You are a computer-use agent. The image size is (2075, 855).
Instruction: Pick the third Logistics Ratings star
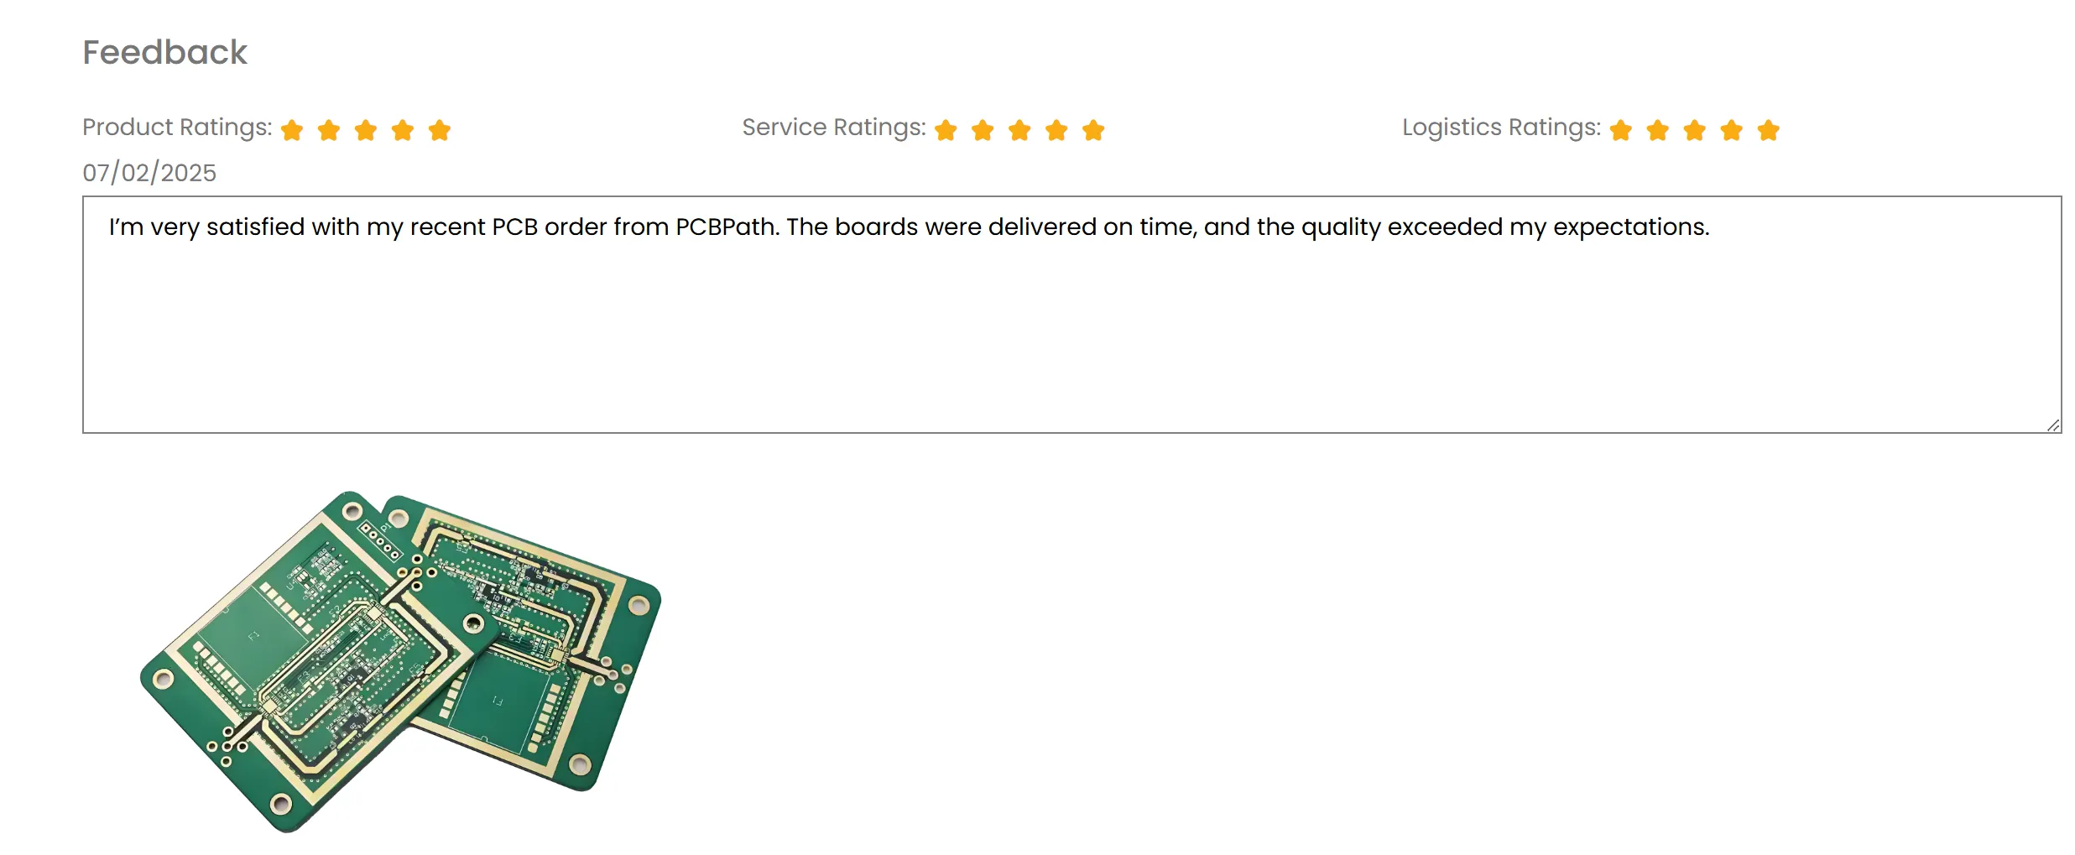(x=1695, y=130)
